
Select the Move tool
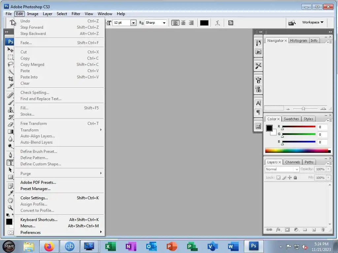click(x=10, y=50)
